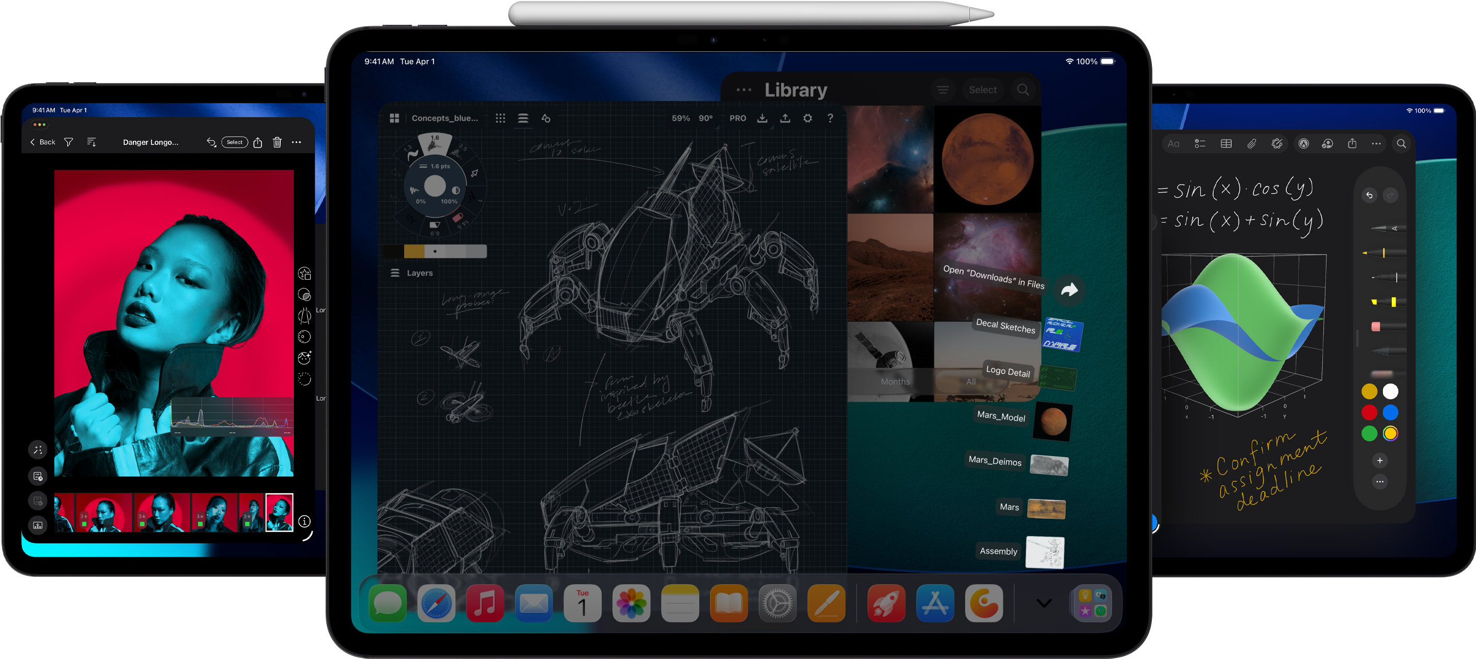The image size is (1476, 659).
Task: Open the checklist icon in Notes toolbar
Action: tap(1200, 144)
